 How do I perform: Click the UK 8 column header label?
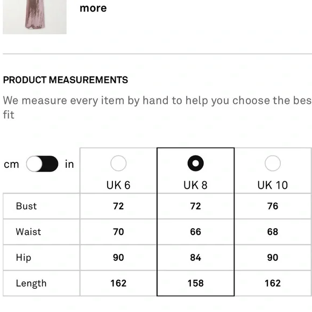tap(196, 185)
